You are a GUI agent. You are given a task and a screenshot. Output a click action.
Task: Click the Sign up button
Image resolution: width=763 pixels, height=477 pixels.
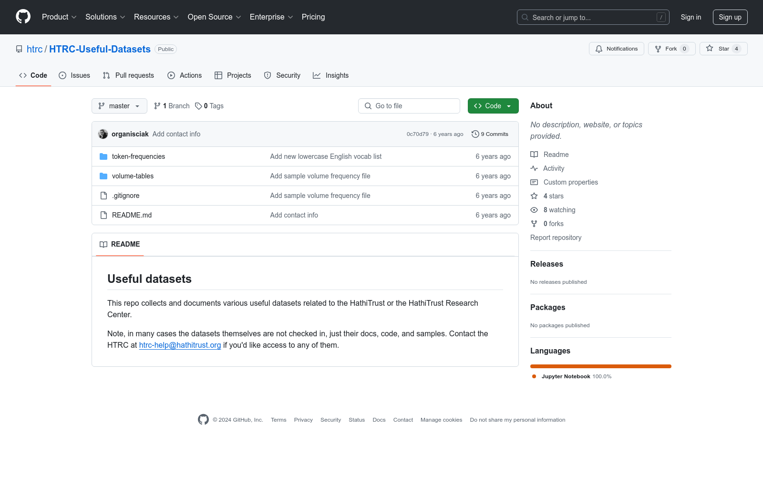[x=730, y=17]
